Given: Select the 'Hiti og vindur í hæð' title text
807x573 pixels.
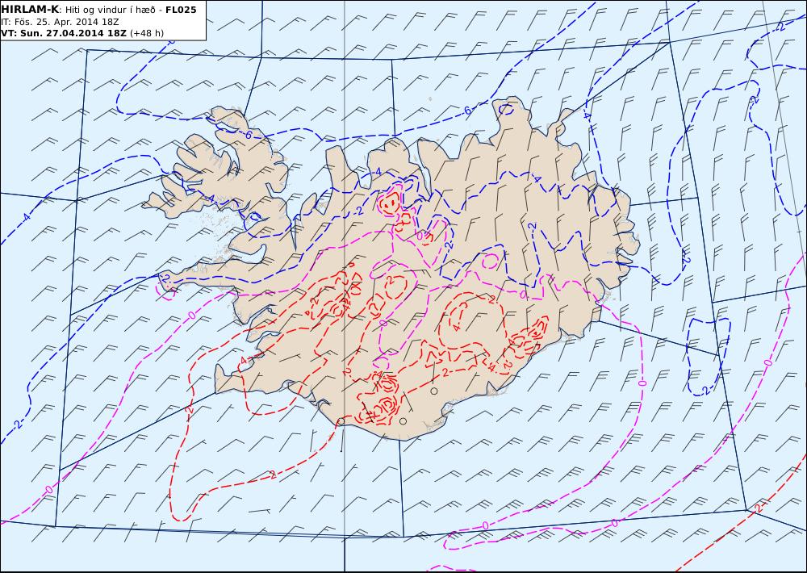Looking at the screenshot, I should click(x=110, y=10).
